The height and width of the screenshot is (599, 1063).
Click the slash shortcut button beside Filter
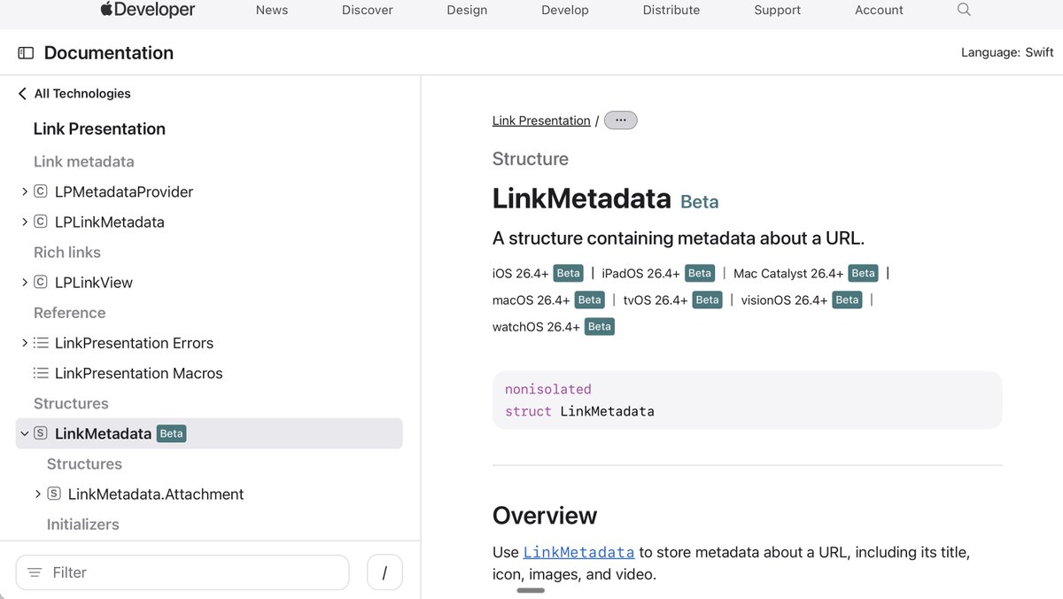(x=384, y=572)
